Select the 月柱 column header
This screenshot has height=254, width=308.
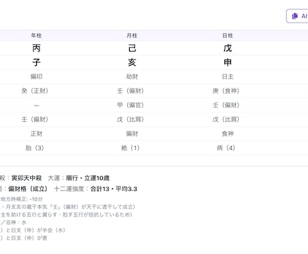(132, 35)
